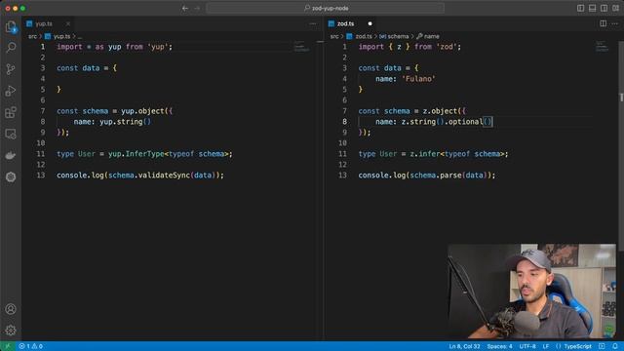Open Customize Layout icon
This screenshot has height=351, width=624.
pyautogui.click(x=615, y=8)
